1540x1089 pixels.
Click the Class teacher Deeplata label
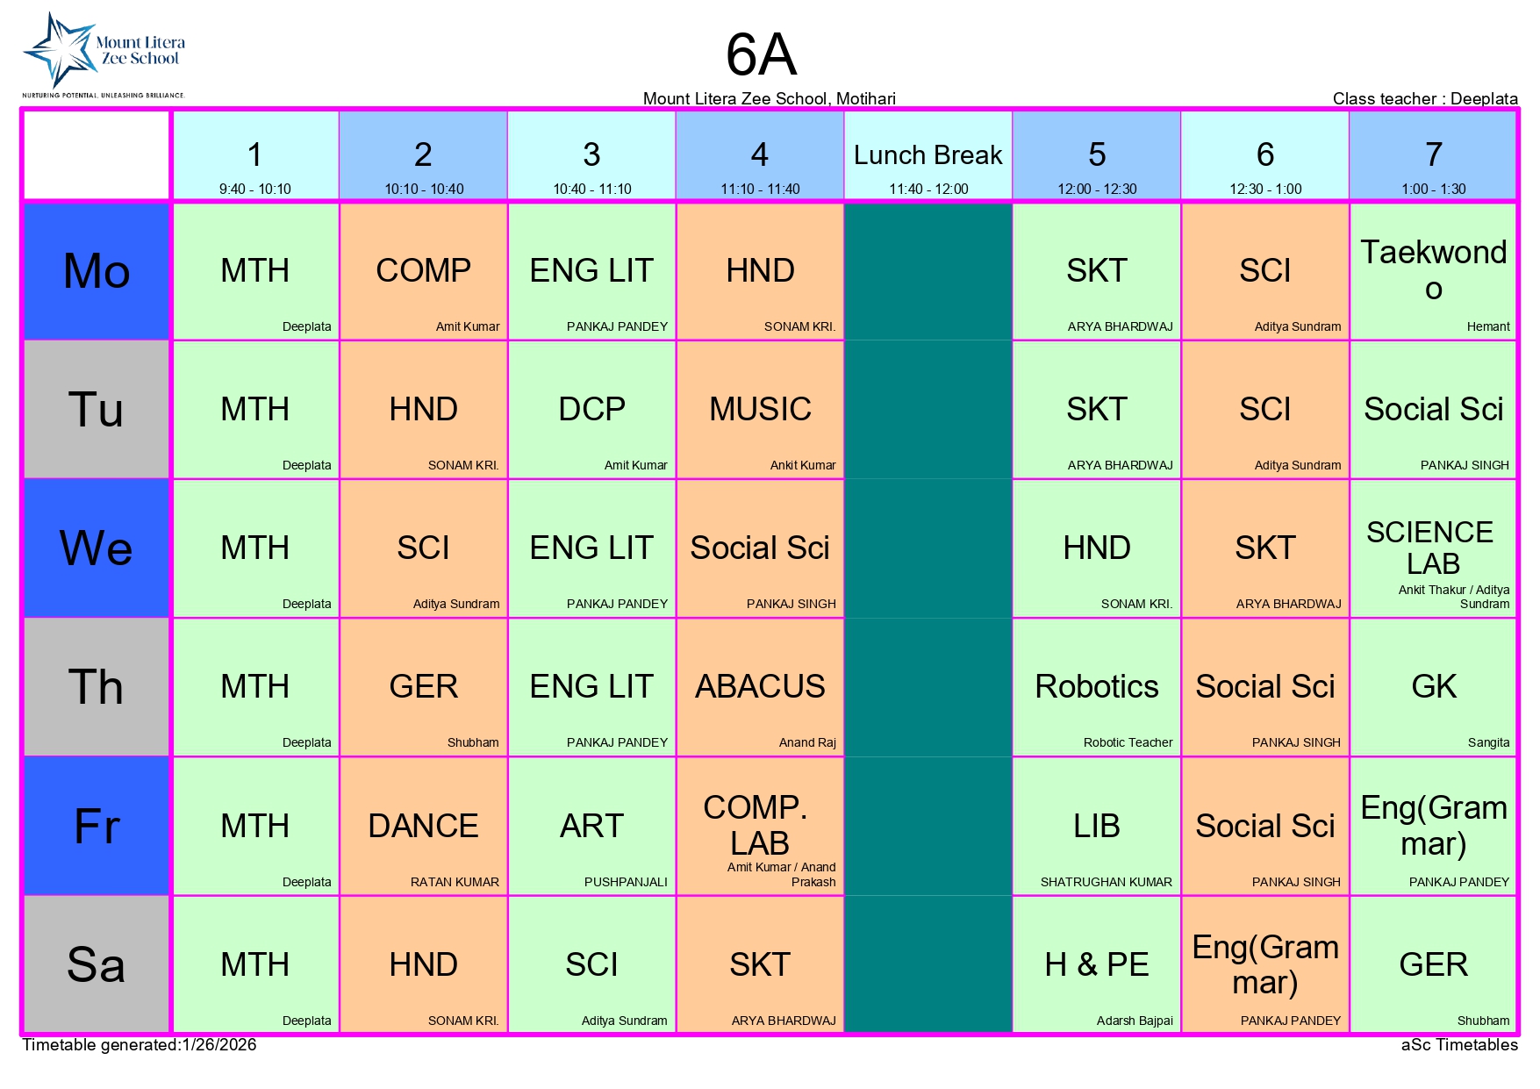[1424, 98]
